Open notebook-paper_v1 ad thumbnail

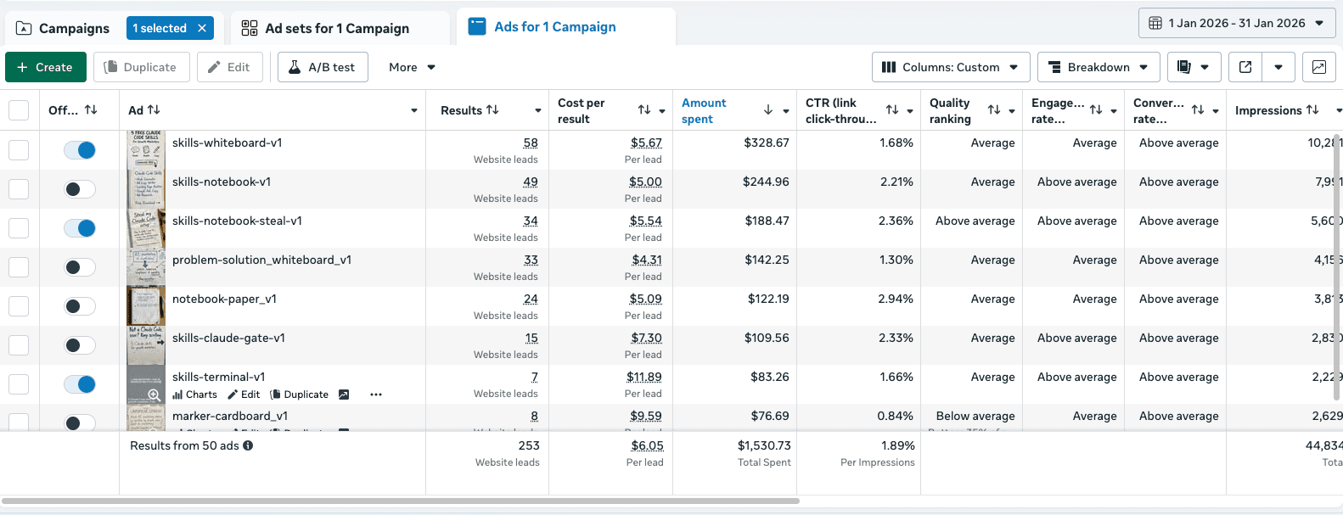(x=146, y=306)
